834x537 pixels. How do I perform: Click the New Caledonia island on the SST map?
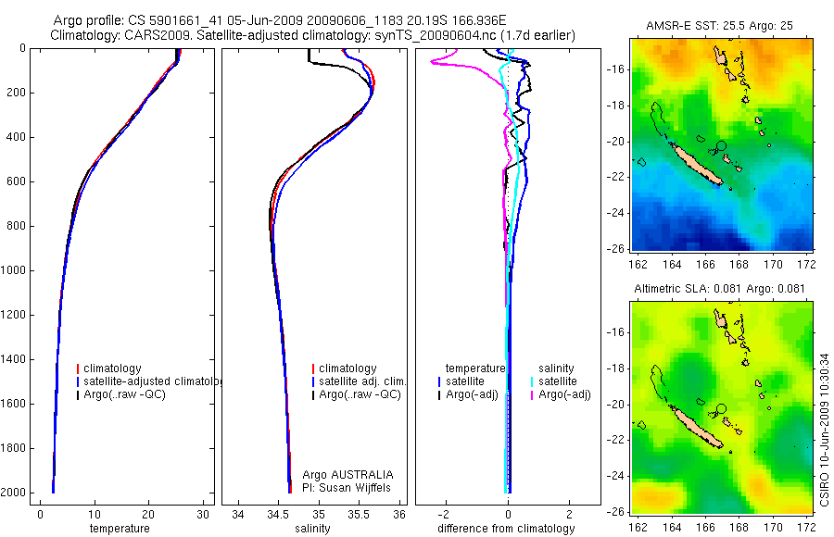(696, 164)
